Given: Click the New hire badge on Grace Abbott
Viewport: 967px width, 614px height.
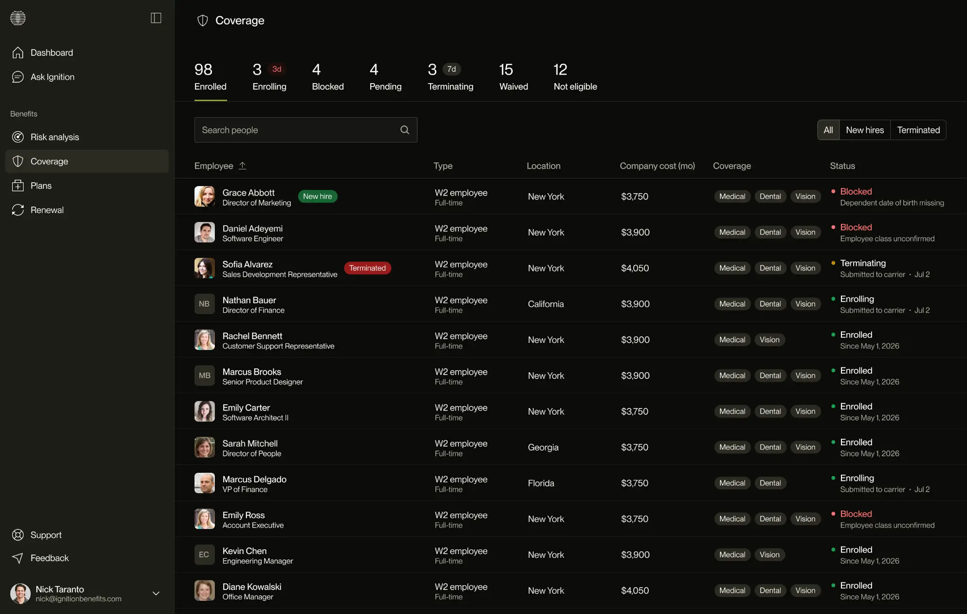Looking at the screenshot, I should [x=317, y=196].
